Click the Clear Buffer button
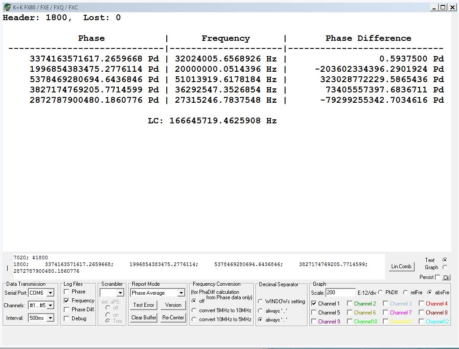Viewport: 459px width, 349px height. (x=143, y=318)
